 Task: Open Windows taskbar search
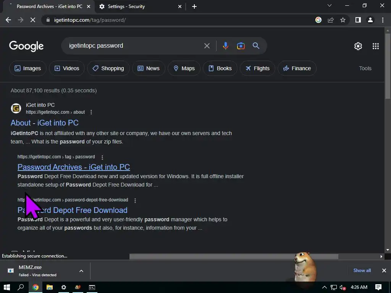pyautogui.click(x=21, y=287)
